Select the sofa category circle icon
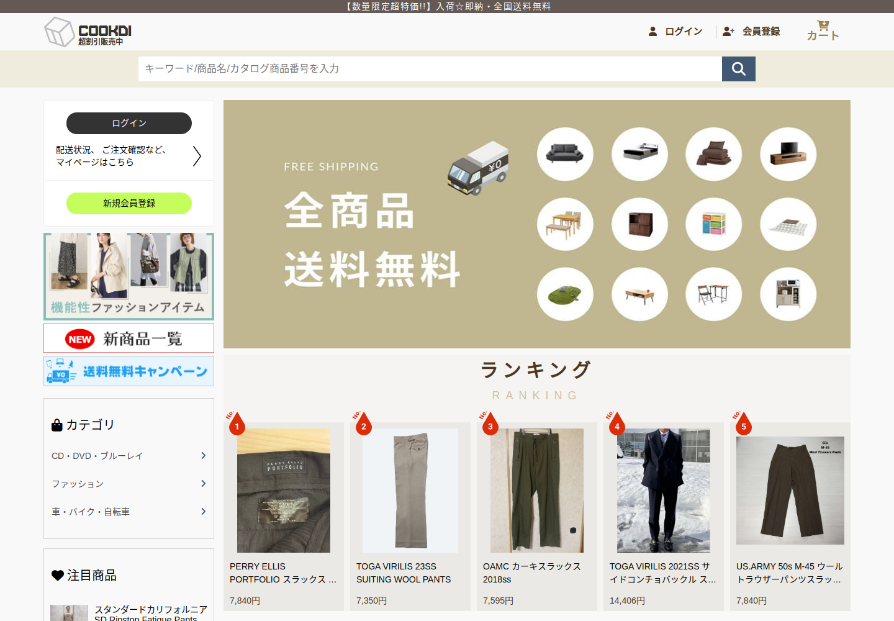Screen dimensions: 894x621 click(565, 154)
